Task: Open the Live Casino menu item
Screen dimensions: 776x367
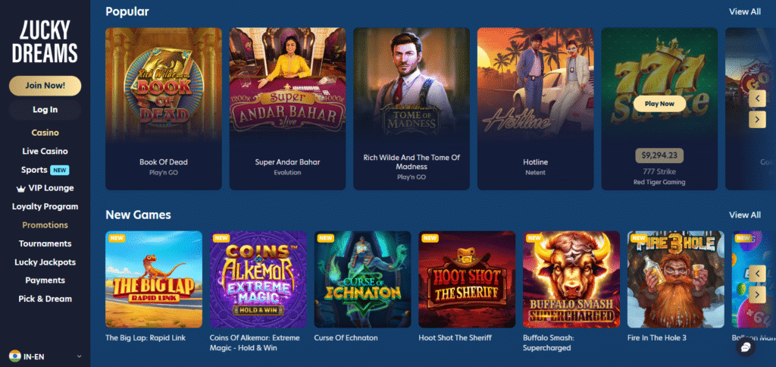Action: pos(45,151)
